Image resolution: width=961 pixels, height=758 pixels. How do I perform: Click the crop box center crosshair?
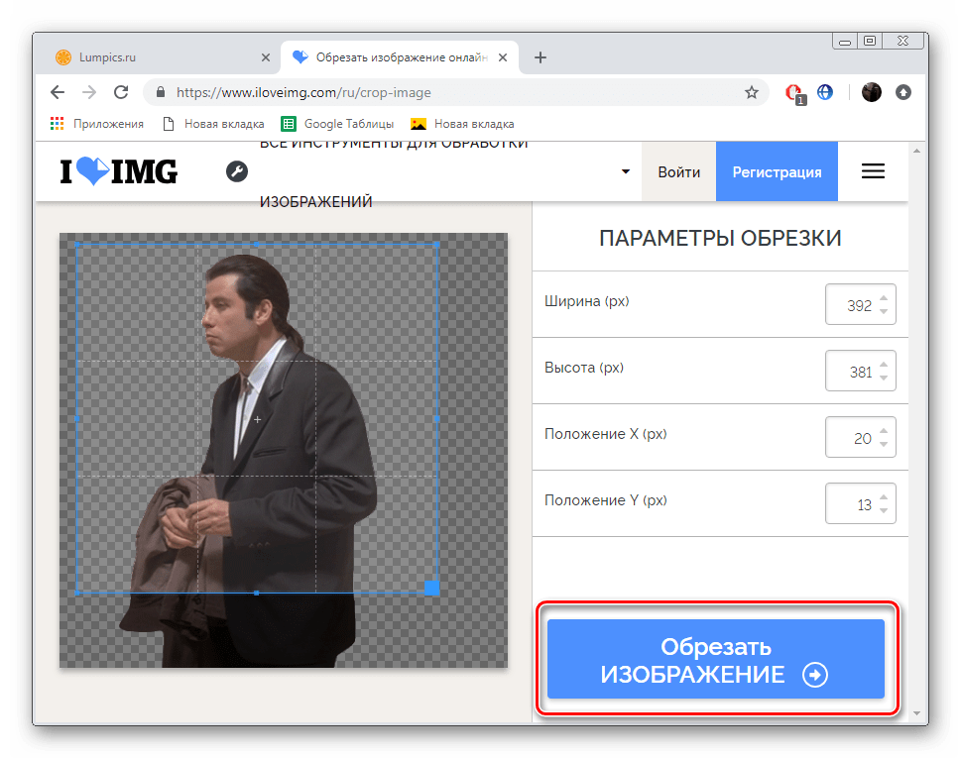[258, 419]
